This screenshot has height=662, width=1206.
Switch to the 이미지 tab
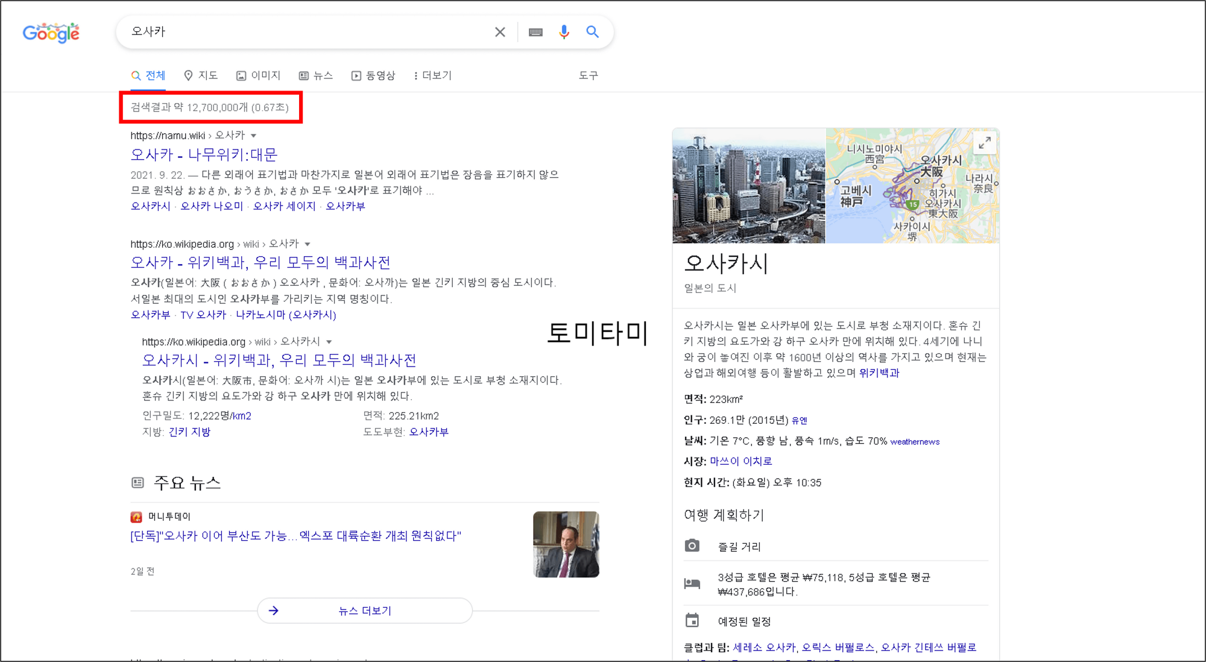(258, 75)
